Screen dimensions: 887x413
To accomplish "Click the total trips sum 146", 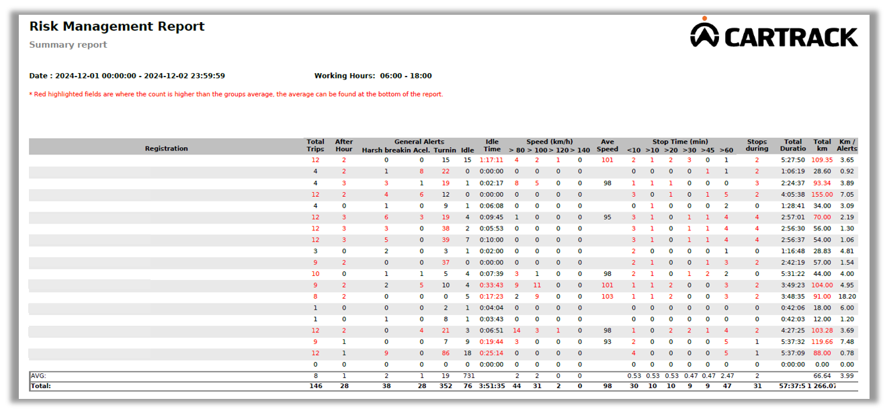I will pyautogui.click(x=315, y=387).
